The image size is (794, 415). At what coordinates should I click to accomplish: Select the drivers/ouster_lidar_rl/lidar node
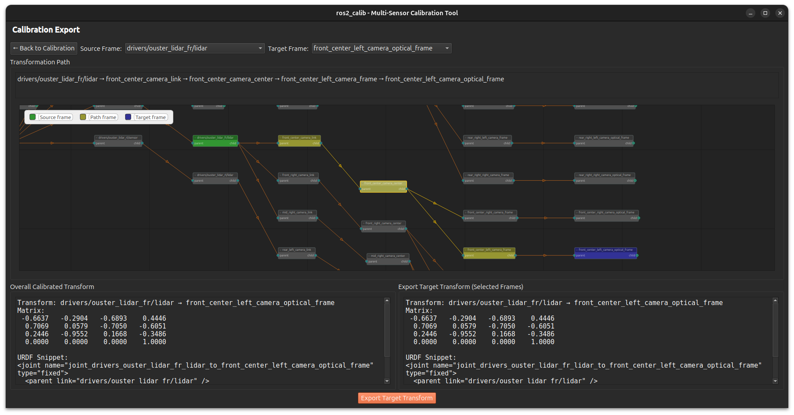tap(215, 178)
